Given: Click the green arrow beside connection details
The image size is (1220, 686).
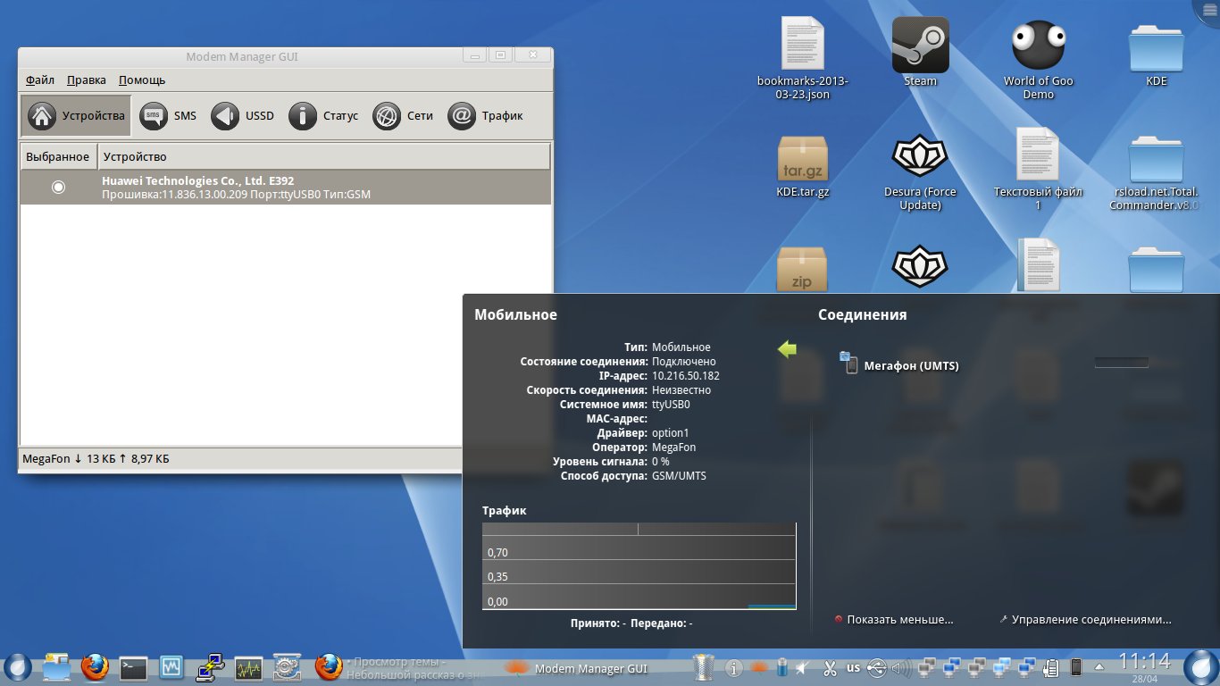Looking at the screenshot, I should click(787, 349).
